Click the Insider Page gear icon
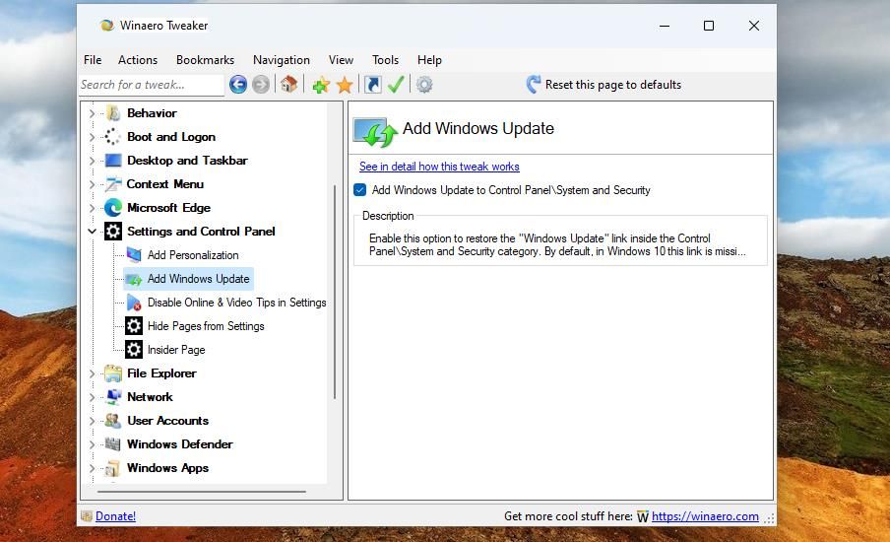 pos(134,350)
